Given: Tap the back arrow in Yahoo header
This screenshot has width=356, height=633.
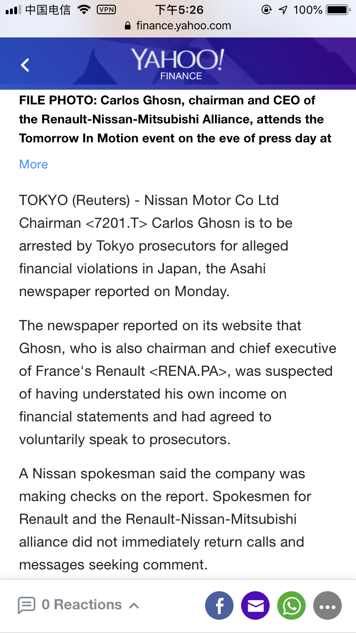Looking at the screenshot, I should (x=25, y=65).
